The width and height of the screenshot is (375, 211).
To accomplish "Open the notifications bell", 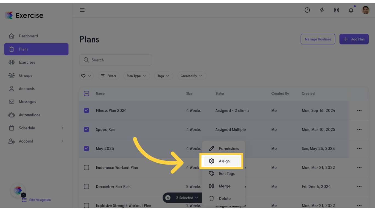I will click(351, 10).
